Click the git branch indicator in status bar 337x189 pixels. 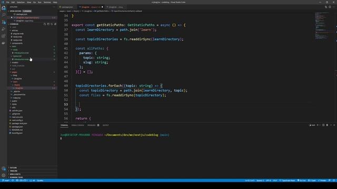pos(6,181)
